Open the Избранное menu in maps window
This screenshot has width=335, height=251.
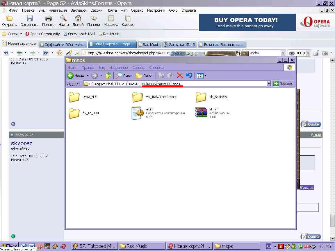[x=118, y=68]
